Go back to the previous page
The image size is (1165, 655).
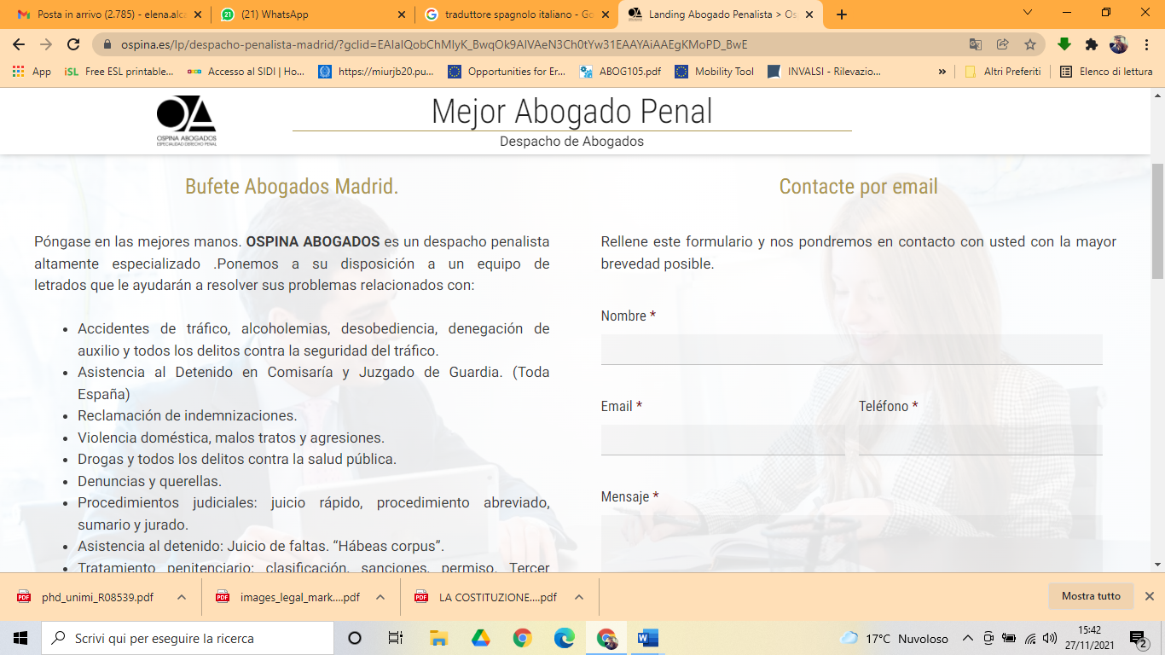[19, 44]
